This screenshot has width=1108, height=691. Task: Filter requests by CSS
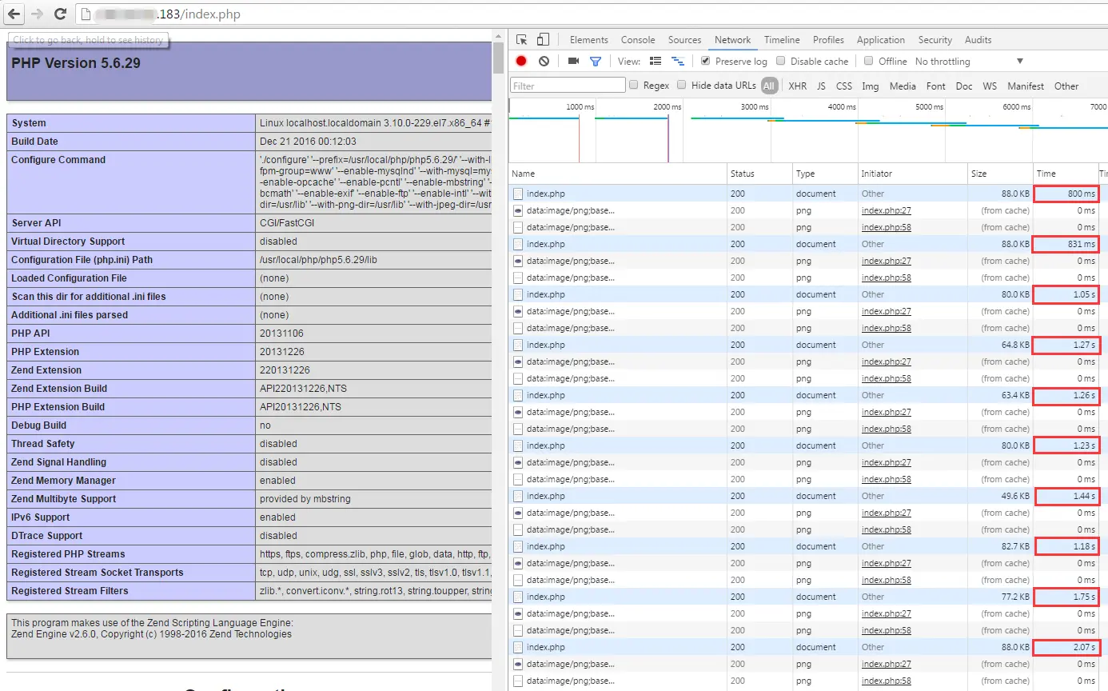[x=844, y=86]
